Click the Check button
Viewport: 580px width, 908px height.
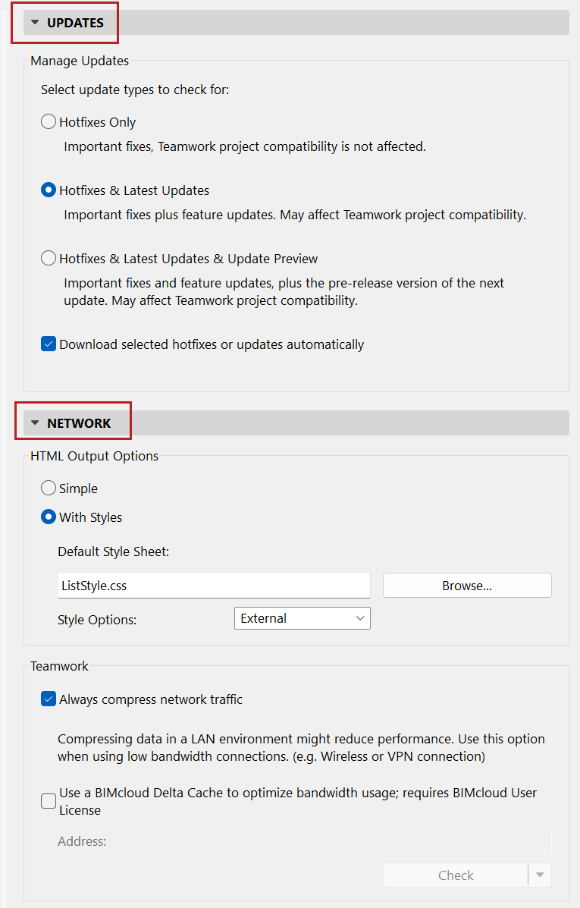click(x=456, y=875)
